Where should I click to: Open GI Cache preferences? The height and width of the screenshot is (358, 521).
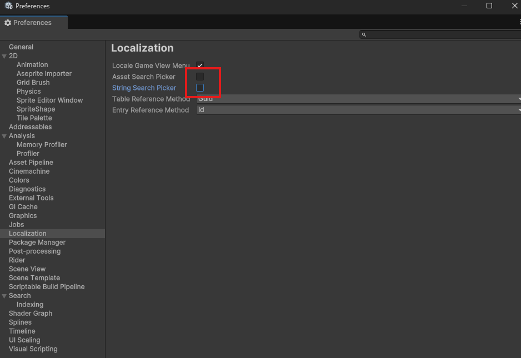click(23, 207)
